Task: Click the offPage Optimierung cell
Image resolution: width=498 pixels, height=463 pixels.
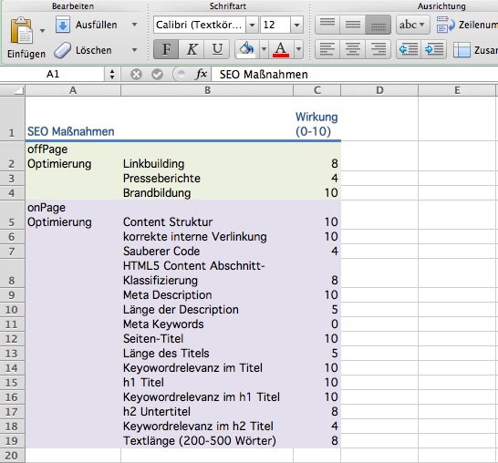Action: (x=73, y=156)
